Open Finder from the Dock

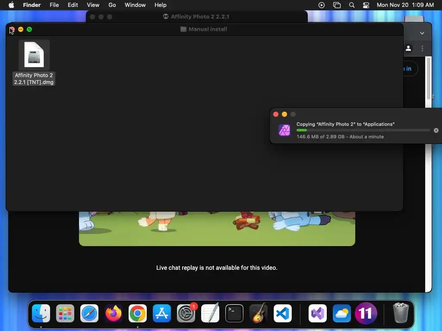click(x=41, y=313)
